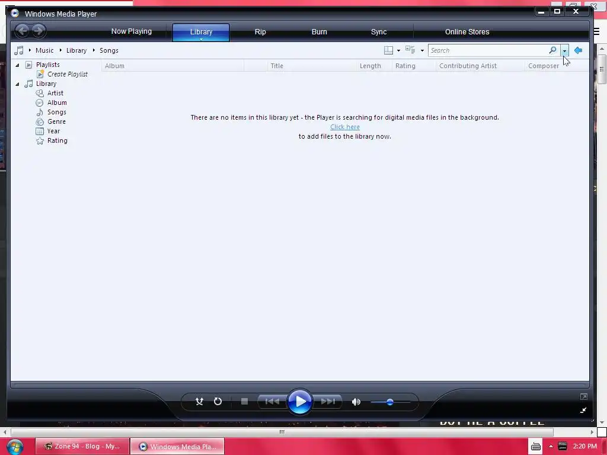Click the Library breadcrumb
Viewport: 607px width, 455px height.
76,50
